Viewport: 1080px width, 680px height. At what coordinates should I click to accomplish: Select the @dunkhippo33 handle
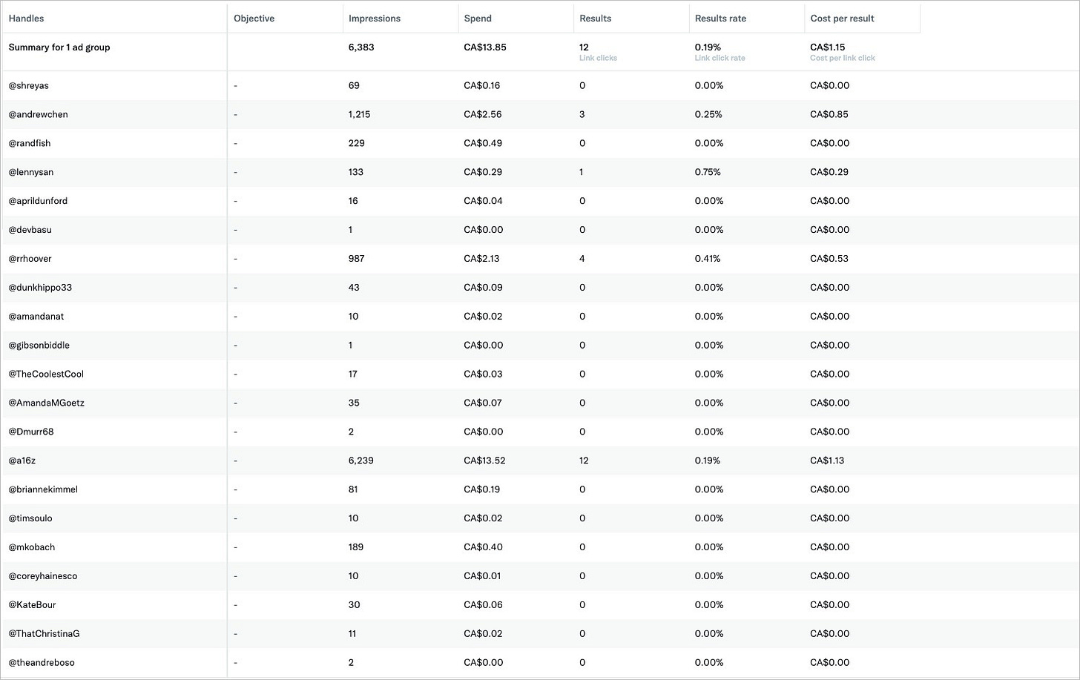click(40, 288)
